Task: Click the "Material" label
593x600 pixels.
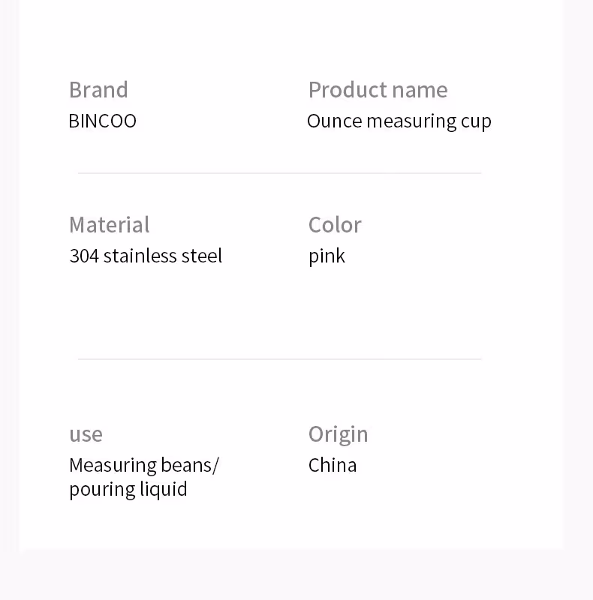Action: click(x=109, y=225)
